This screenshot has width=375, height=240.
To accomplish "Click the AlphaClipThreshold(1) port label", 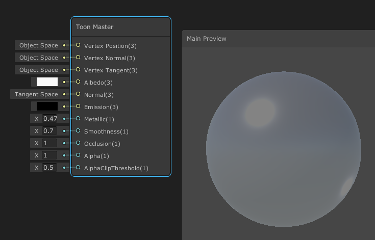I will click(x=116, y=168).
